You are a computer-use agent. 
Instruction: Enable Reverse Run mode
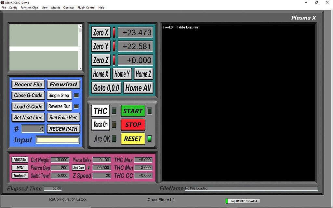tap(59, 107)
